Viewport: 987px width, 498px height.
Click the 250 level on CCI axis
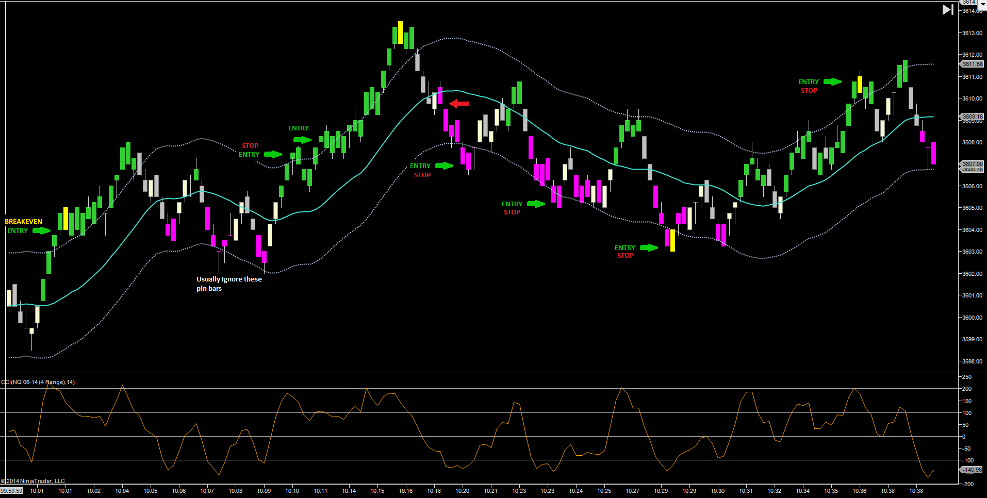coord(967,377)
